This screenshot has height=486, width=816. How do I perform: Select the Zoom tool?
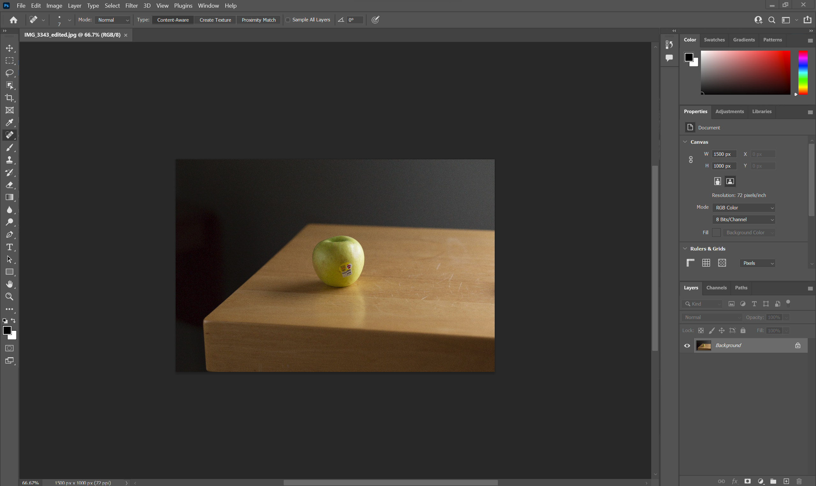point(9,297)
